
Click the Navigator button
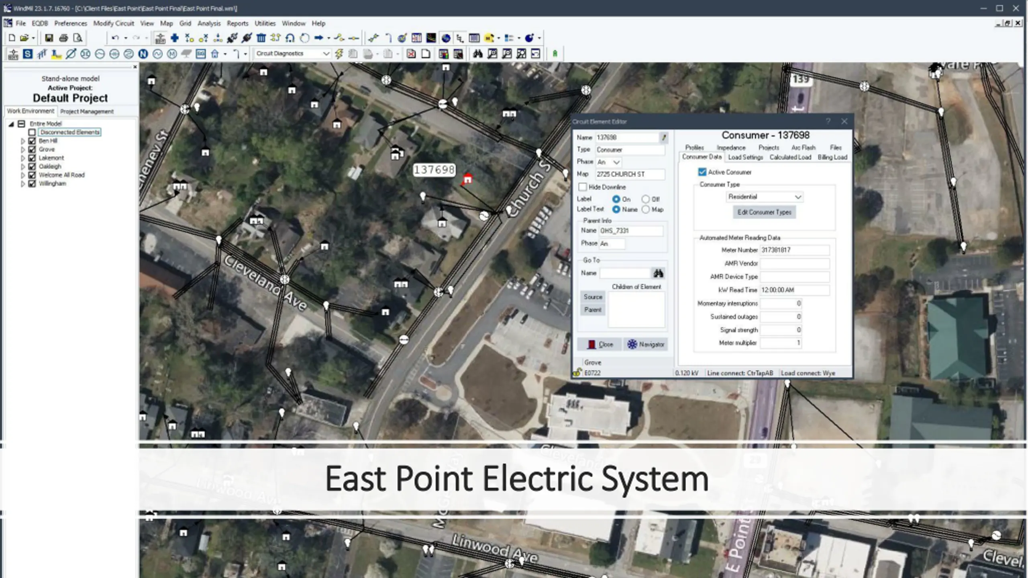[646, 344]
